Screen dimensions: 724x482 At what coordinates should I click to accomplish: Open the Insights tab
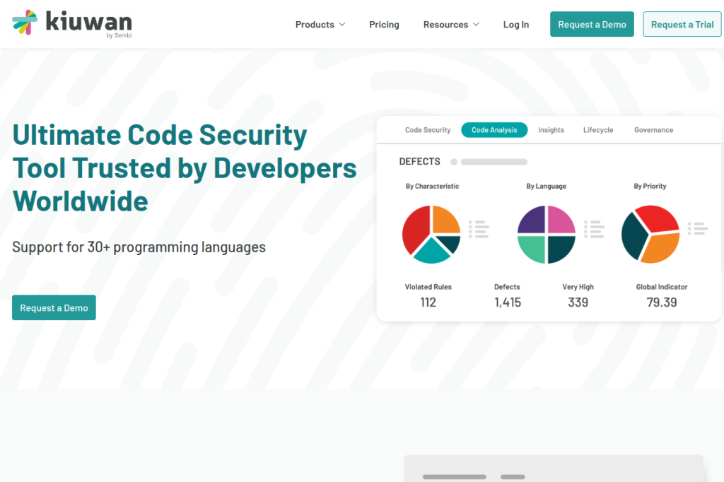coord(551,130)
